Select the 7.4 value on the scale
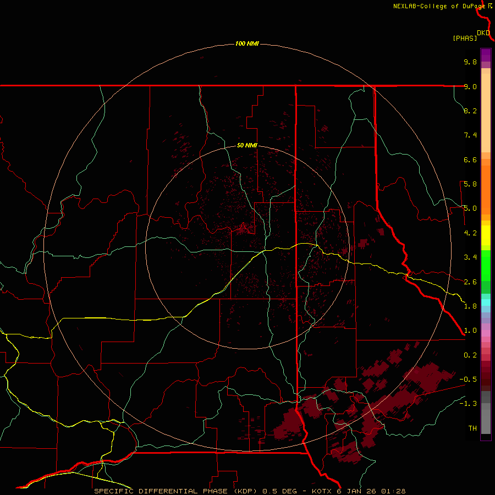The height and width of the screenshot is (495, 495). (x=470, y=135)
